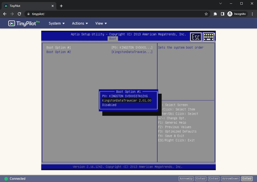Click the Connected status text
This screenshot has height=182, width=257.
(18, 179)
